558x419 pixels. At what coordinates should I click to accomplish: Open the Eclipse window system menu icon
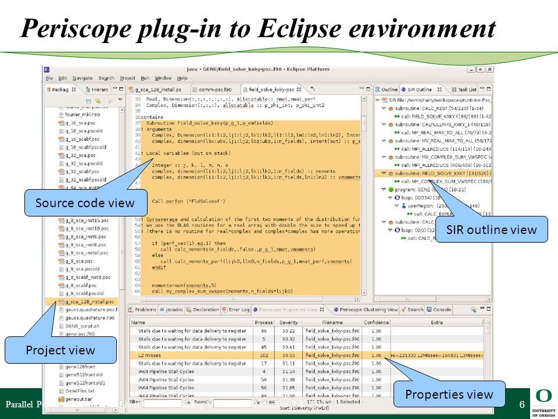[x=46, y=69]
